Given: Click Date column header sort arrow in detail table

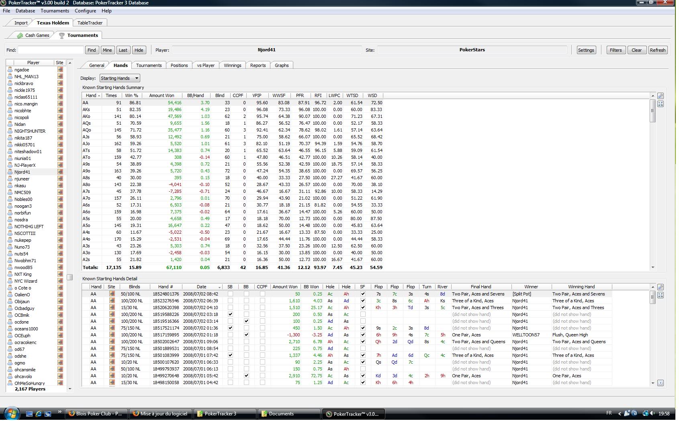Looking at the screenshot, I should pyautogui.click(x=219, y=287).
